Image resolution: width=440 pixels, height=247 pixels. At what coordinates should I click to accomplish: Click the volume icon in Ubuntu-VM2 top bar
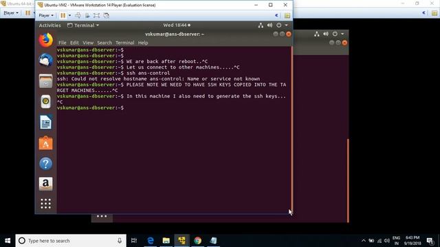(269, 25)
